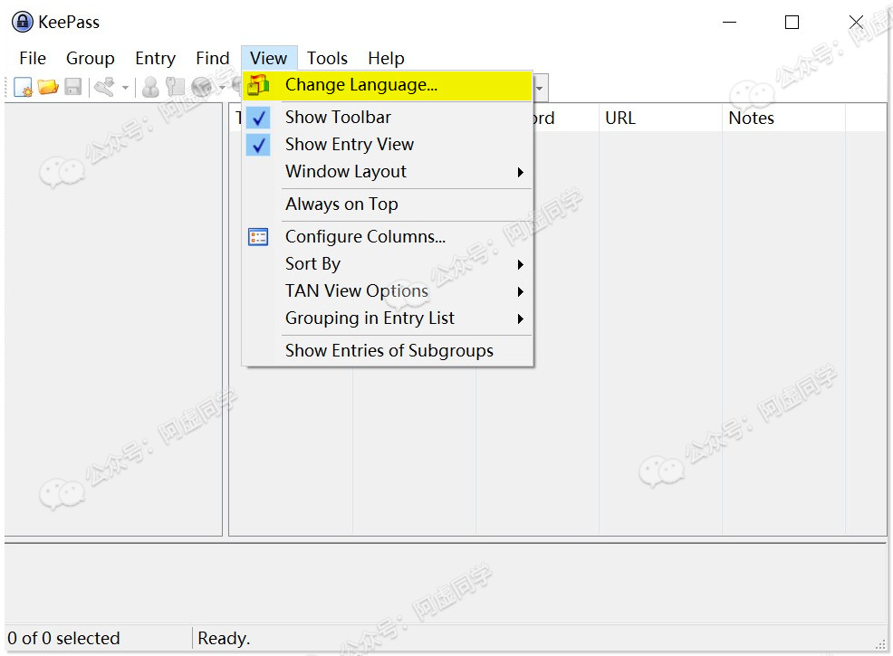Click the URL column header

[660, 118]
